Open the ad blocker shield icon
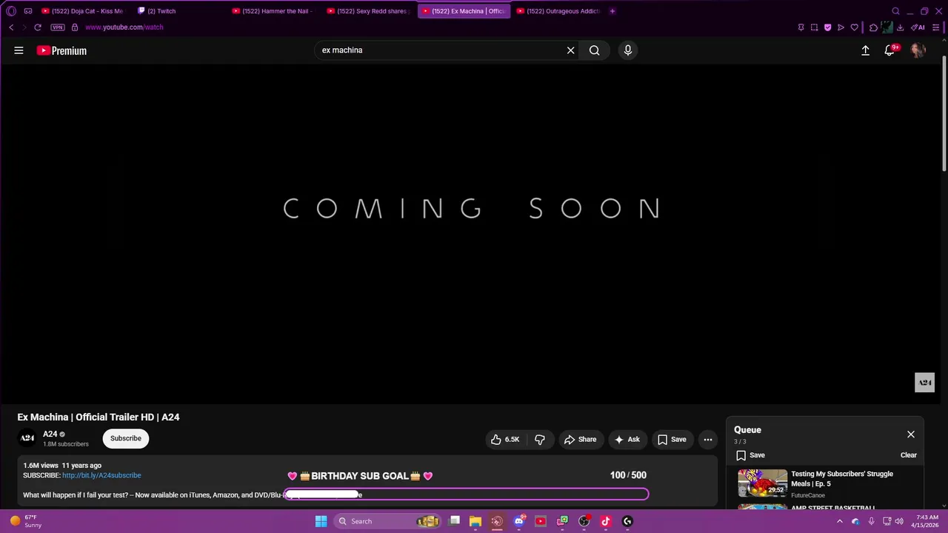The width and height of the screenshot is (948, 533). point(827,27)
